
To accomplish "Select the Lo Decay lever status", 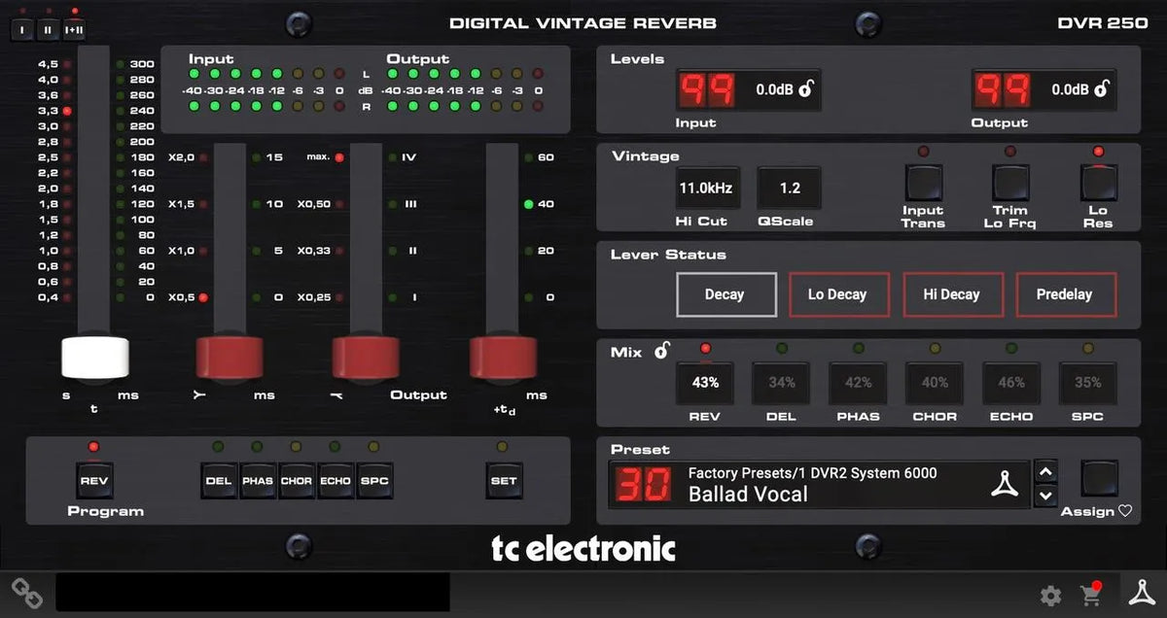I will click(838, 293).
